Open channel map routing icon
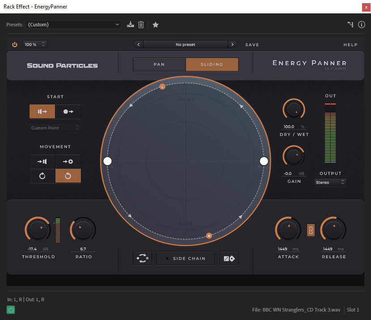The image size is (371, 320). pyautogui.click(x=350, y=25)
